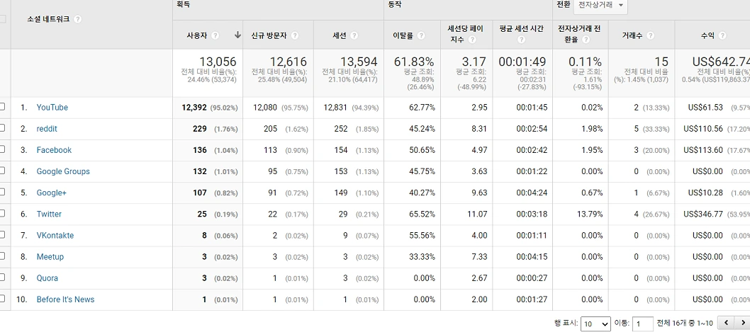
Task: Tick the Google Groups row checkbox
Action: 2,171
